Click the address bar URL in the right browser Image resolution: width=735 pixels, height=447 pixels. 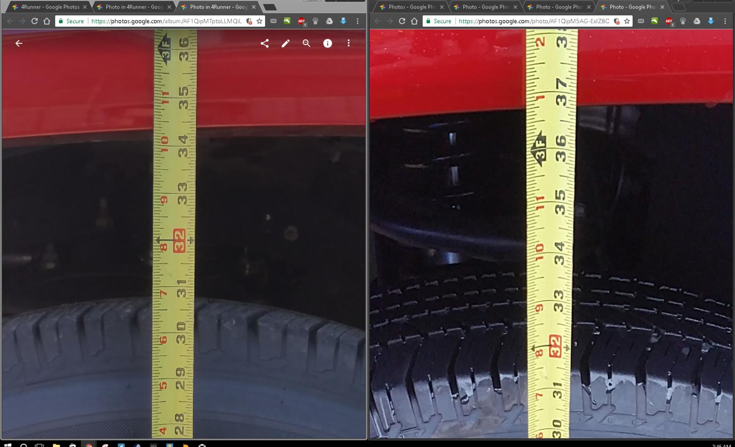(534, 21)
